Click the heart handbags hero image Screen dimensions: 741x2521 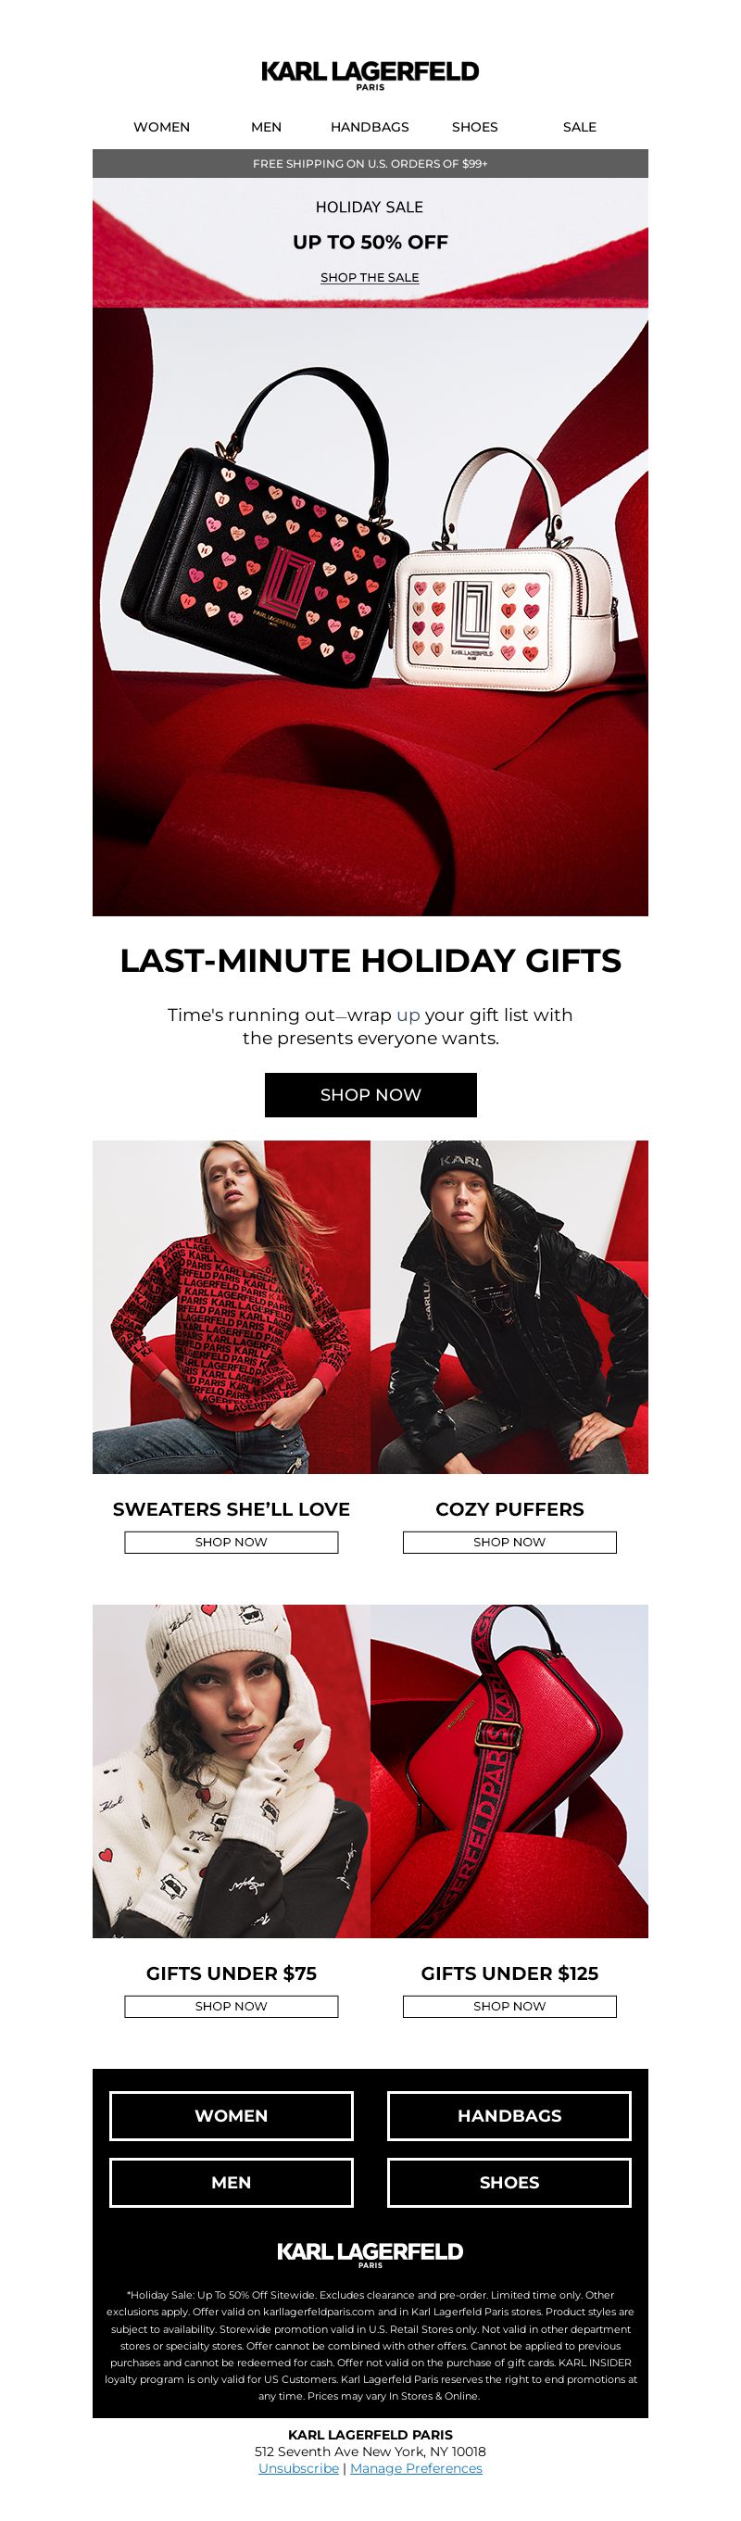tap(370, 611)
